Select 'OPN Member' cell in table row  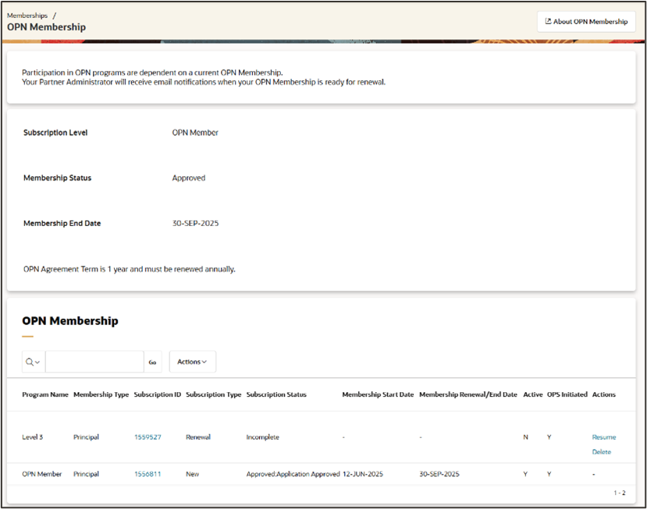41,474
